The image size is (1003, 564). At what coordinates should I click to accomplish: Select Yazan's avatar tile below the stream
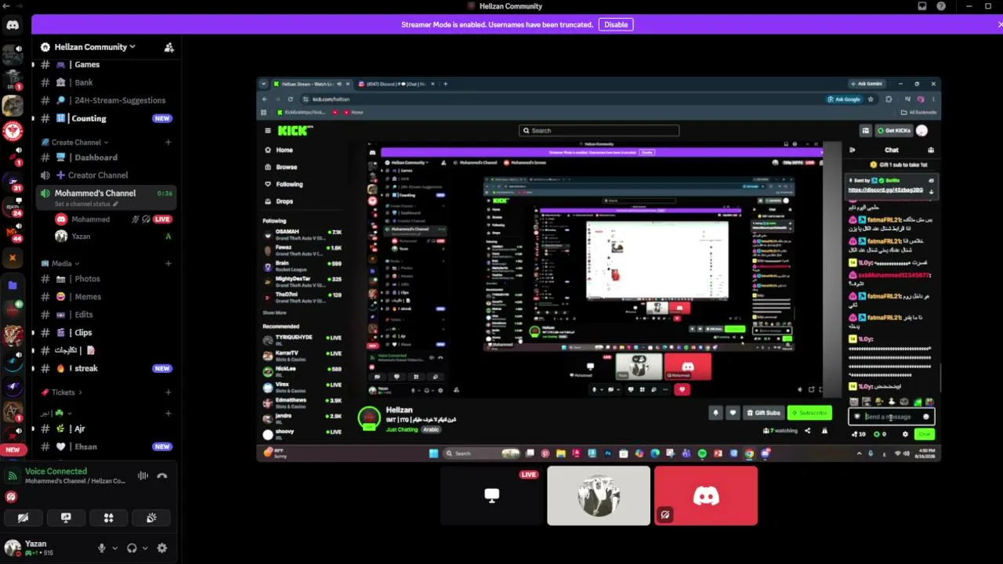pos(599,496)
